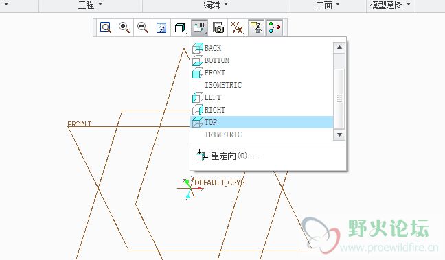Viewport: 445px width, 260px height.
Task: Click the DEFAULT_CSYS coordinate system label
Action: click(219, 182)
